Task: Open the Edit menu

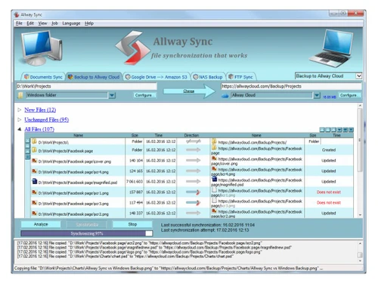Action: (30, 23)
